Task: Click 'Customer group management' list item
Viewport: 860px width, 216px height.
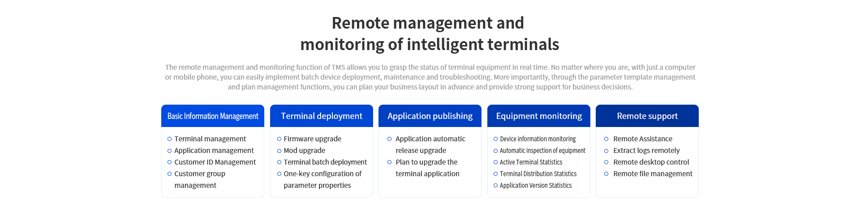Action: 200,179
